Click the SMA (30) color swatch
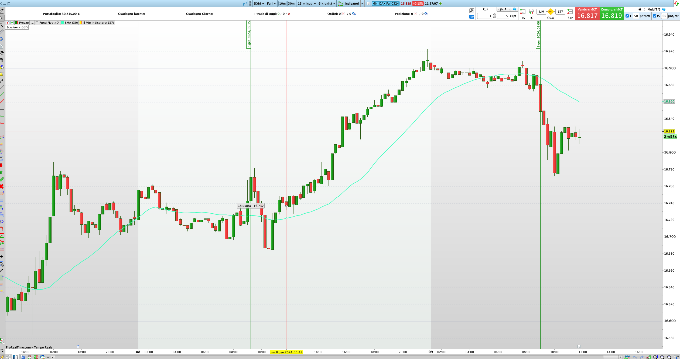Viewport: 680px width, 359px height. [x=63, y=23]
